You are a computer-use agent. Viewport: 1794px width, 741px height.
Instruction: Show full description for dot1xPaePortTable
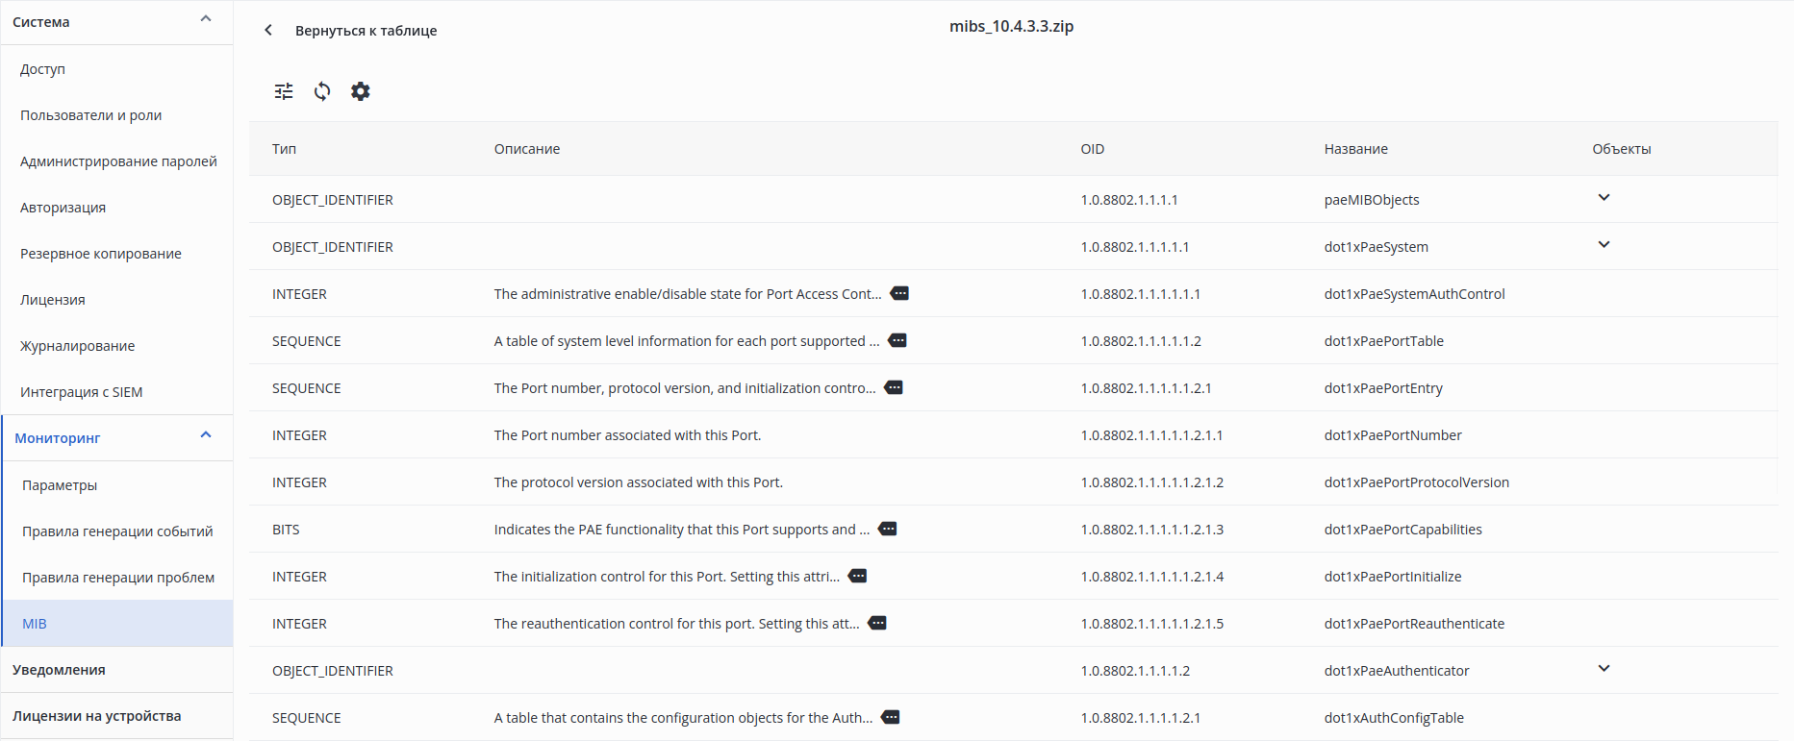897,340
